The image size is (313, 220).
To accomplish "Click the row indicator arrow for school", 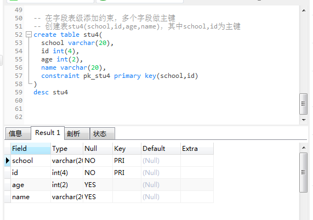I will [8, 160].
